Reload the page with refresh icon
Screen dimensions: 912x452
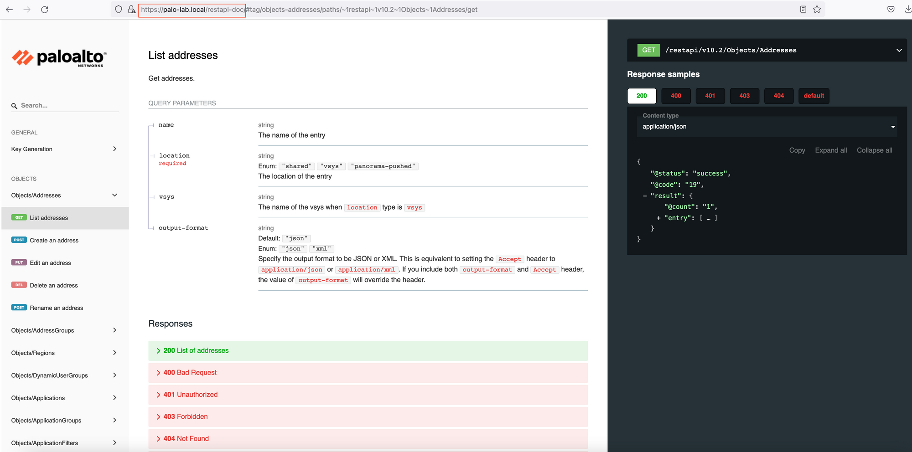(x=45, y=9)
